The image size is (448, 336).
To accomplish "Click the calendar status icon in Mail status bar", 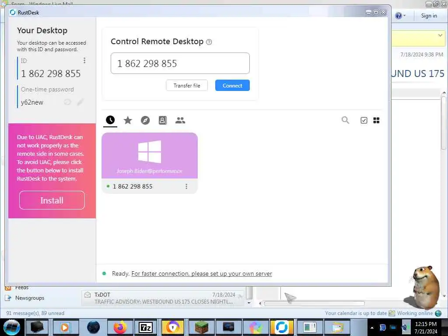I will coord(392,313).
